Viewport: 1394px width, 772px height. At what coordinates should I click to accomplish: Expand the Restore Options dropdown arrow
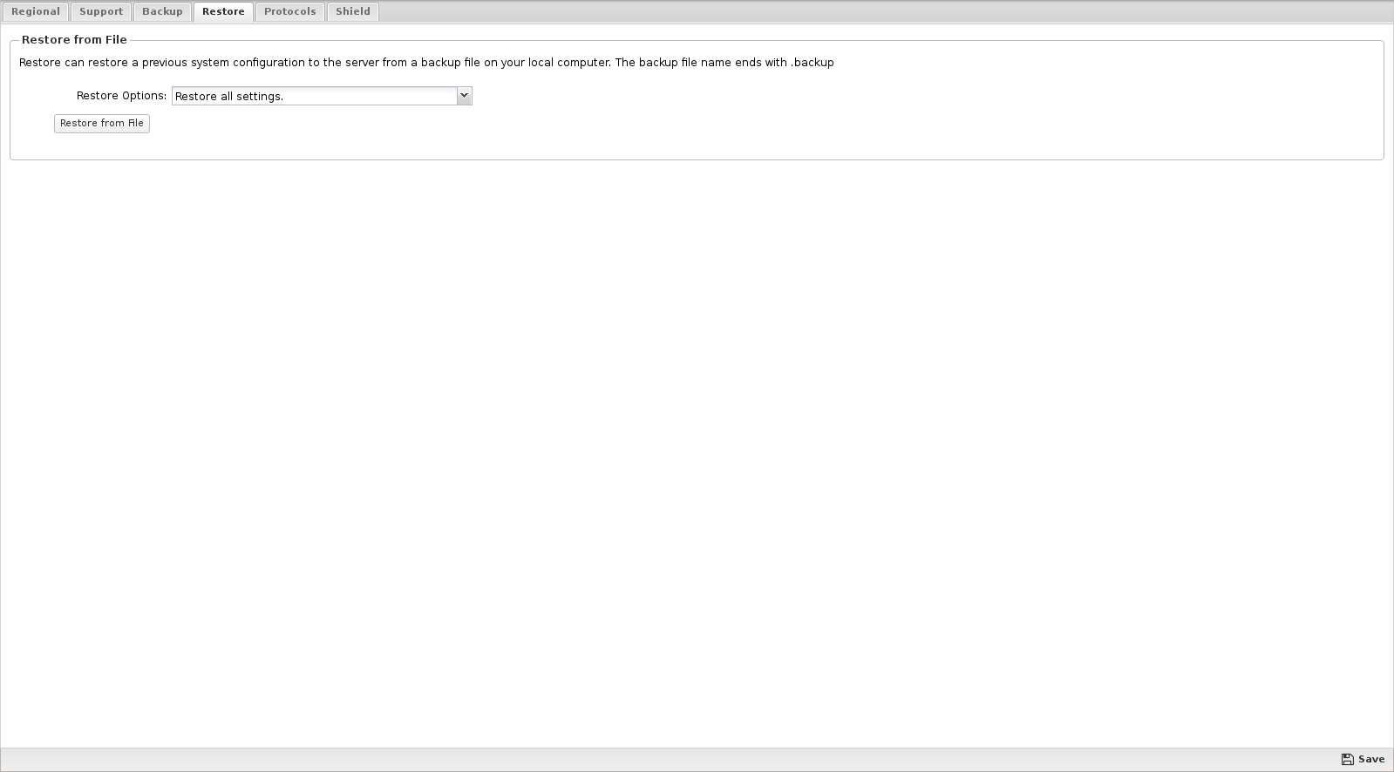tap(464, 96)
